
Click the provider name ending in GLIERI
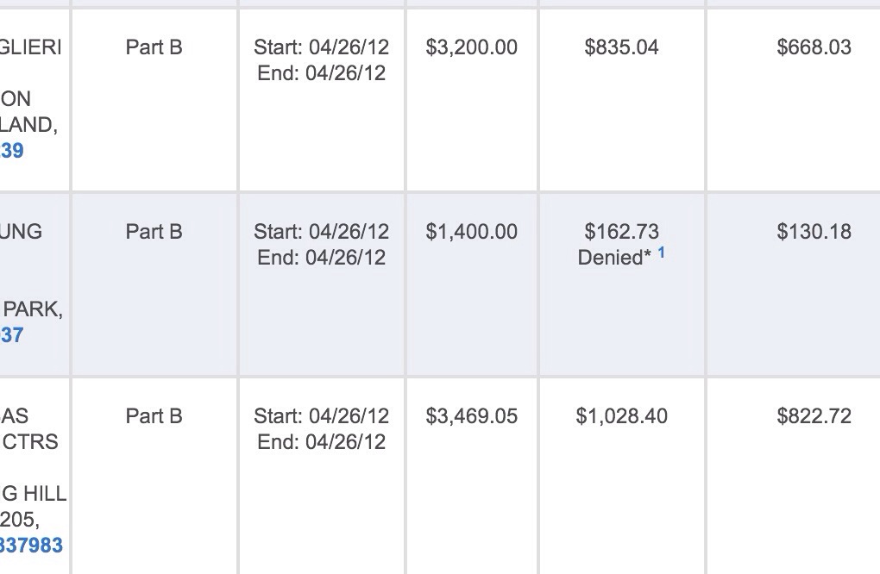(x=31, y=47)
